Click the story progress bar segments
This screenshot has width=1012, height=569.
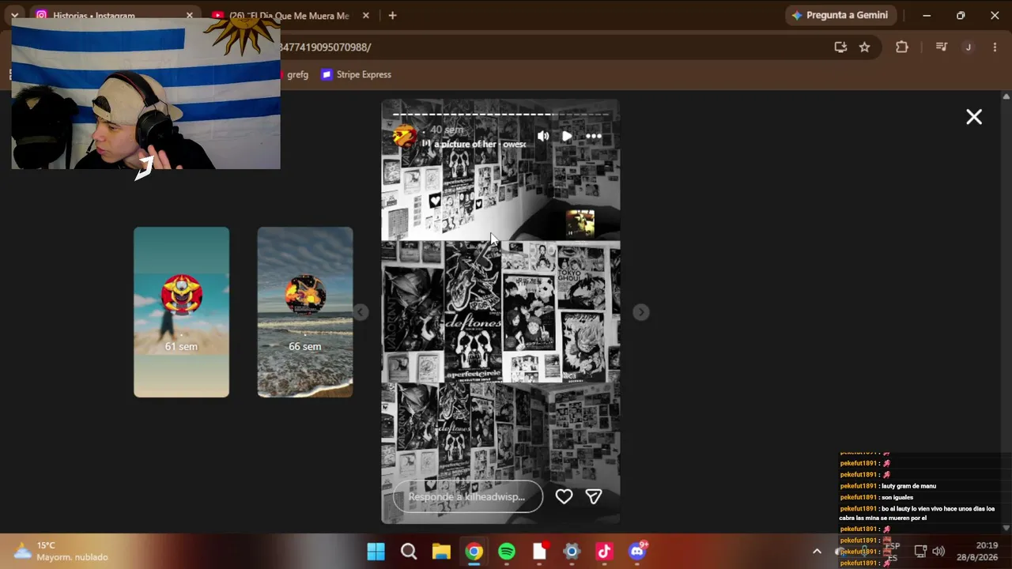[x=501, y=114]
